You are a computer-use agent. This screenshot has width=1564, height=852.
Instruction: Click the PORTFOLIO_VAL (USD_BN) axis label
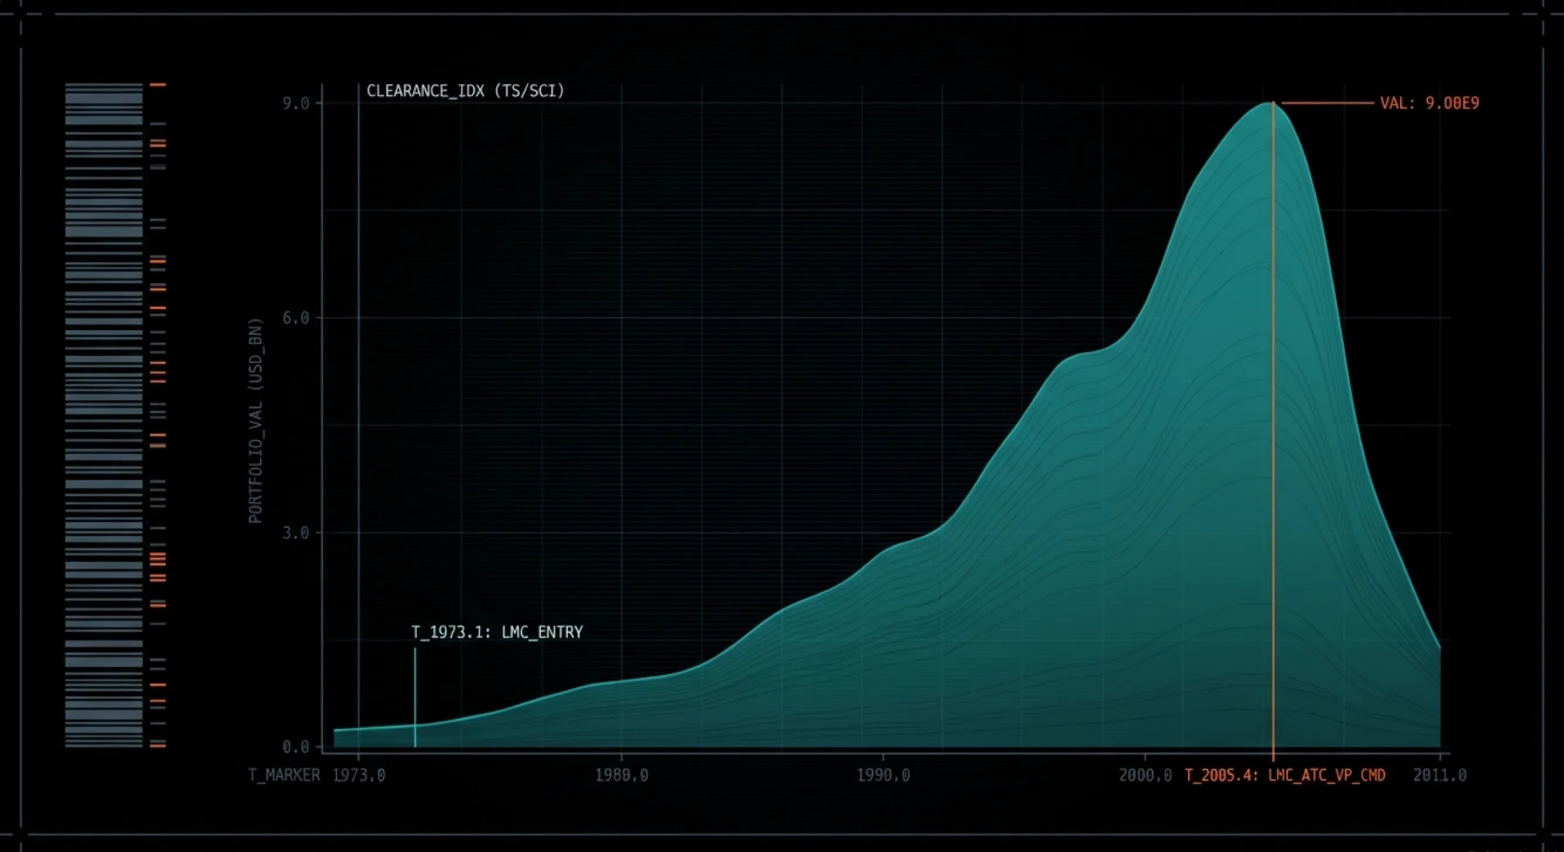point(256,421)
